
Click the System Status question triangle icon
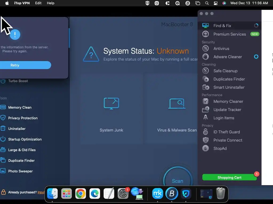pos(91,54)
